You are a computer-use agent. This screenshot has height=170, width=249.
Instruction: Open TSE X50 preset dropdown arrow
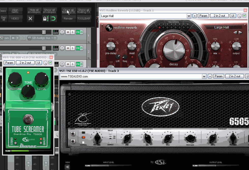click(x=204, y=76)
